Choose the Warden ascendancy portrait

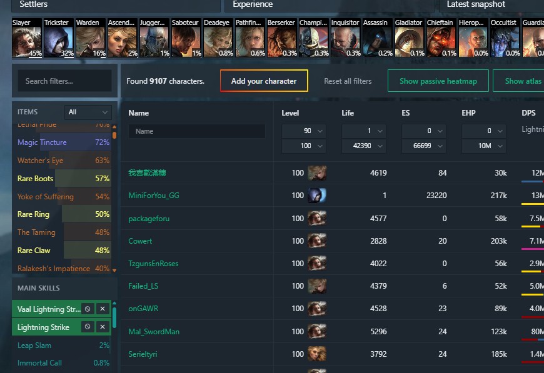tap(91, 37)
